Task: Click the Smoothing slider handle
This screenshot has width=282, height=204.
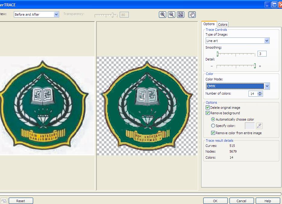Action: (x=217, y=54)
